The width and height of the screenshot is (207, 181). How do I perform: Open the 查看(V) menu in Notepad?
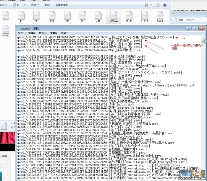click(x=54, y=33)
